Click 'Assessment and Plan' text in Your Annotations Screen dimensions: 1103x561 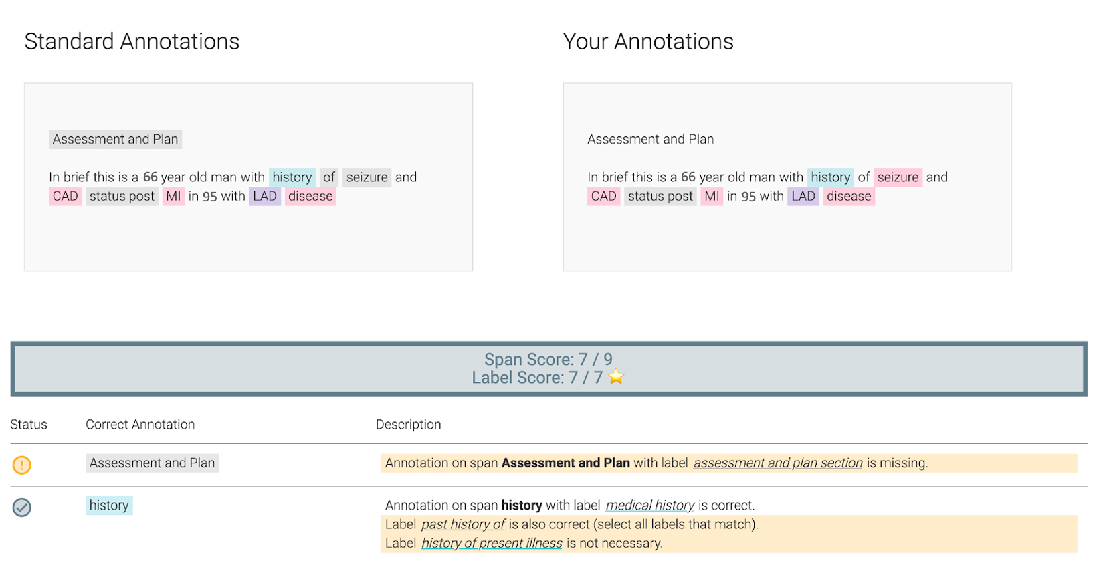click(x=650, y=139)
